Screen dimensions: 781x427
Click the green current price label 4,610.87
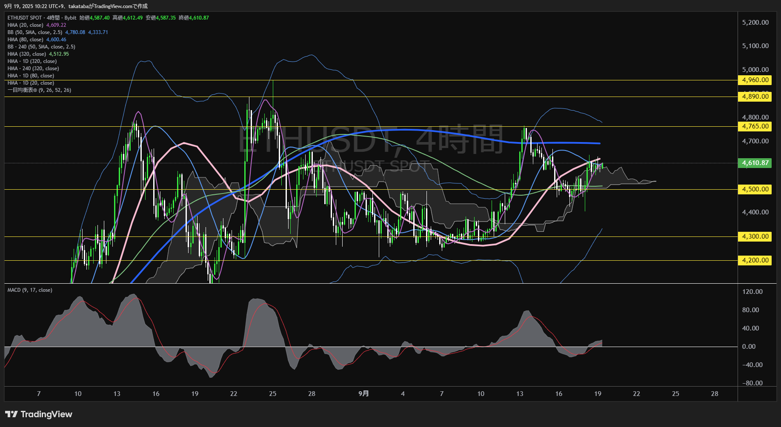pos(755,163)
